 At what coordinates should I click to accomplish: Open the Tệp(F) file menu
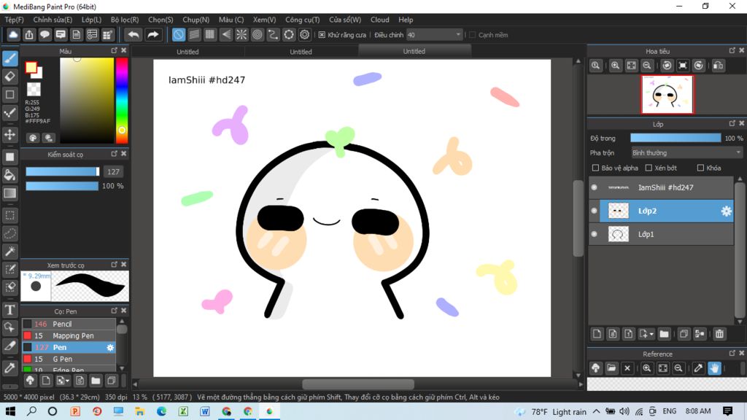tap(14, 20)
